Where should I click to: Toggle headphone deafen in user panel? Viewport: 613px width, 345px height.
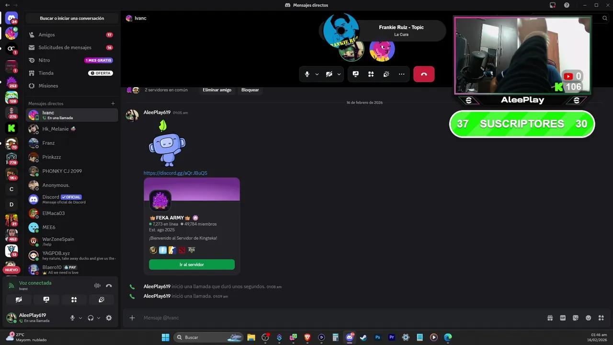(91, 318)
